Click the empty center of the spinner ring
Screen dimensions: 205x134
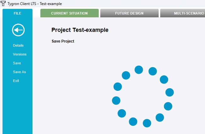click(x=143, y=96)
